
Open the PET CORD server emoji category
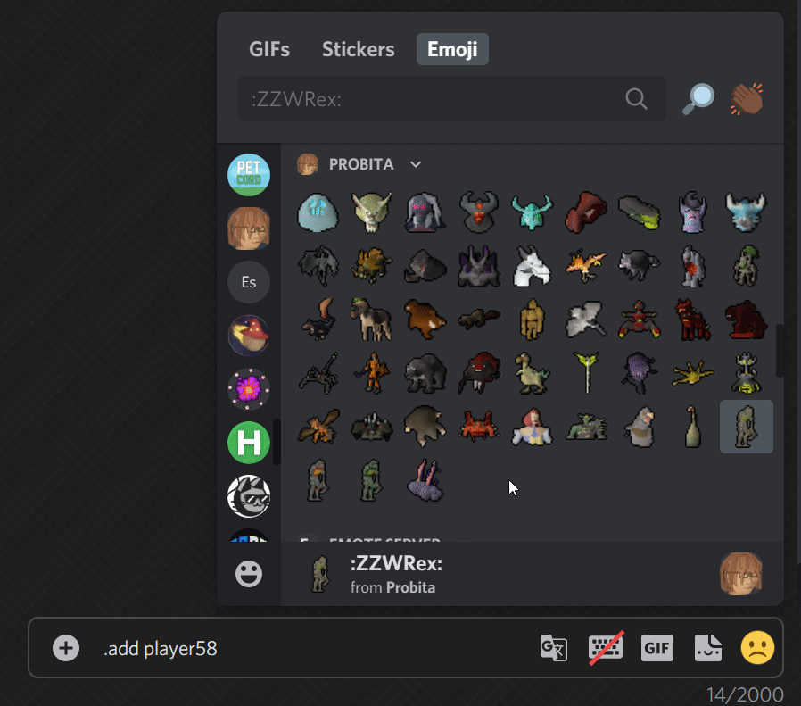click(249, 175)
